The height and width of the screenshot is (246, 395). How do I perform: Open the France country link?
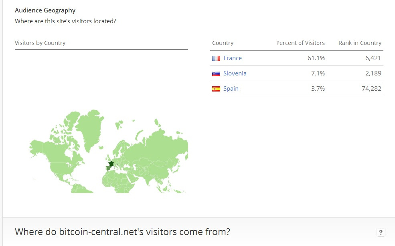232,58
